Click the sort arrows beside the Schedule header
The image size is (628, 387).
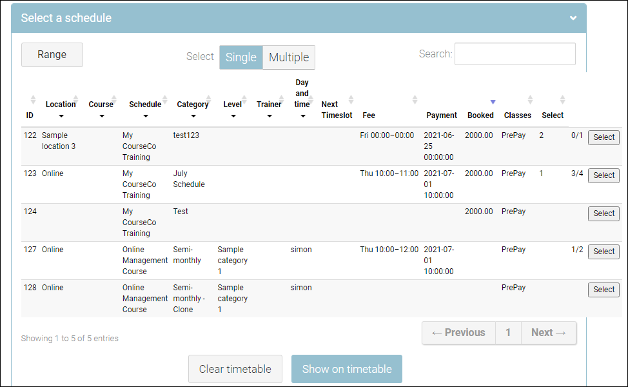[164, 100]
